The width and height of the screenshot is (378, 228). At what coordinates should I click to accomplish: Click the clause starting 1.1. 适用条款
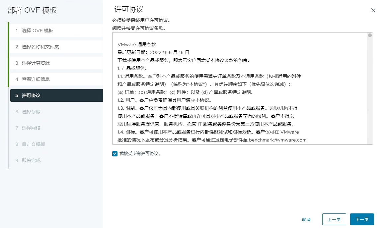pos(209,76)
